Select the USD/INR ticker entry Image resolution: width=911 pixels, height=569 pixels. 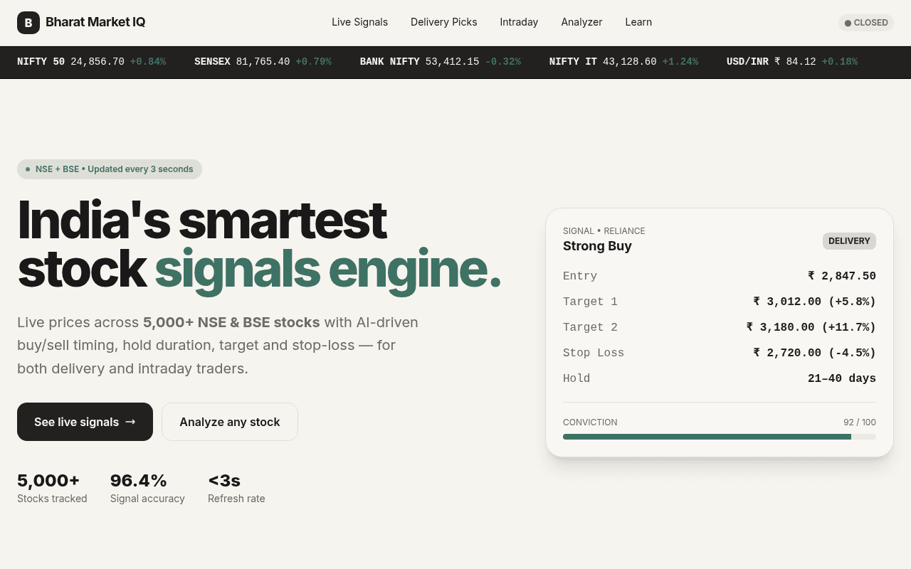[x=792, y=62]
